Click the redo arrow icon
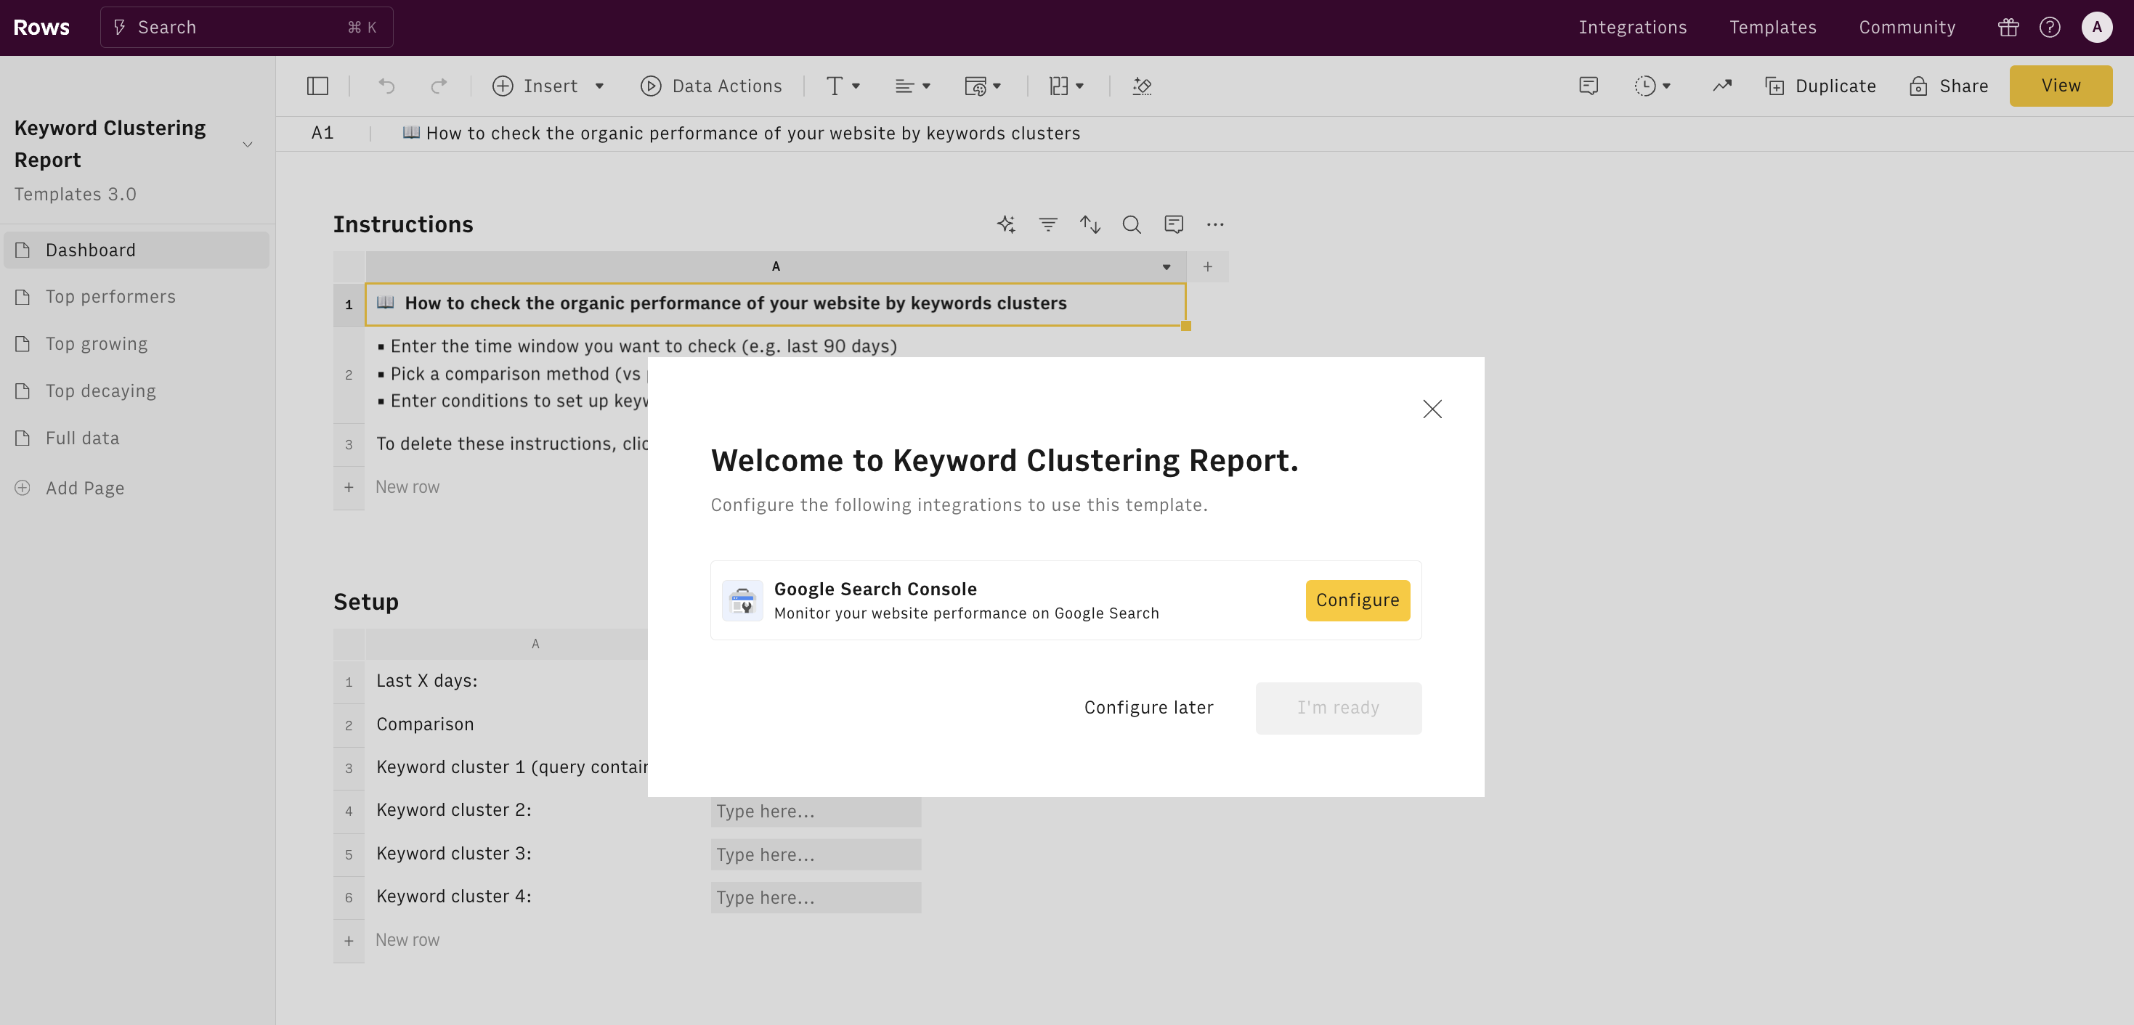2134x1025 pixels. click(439, 86)
